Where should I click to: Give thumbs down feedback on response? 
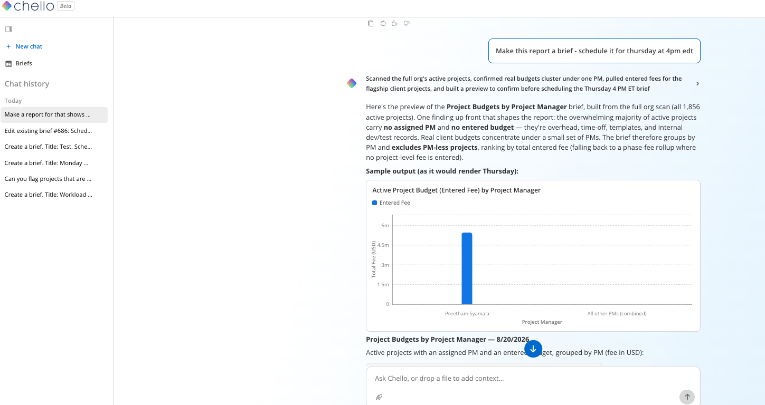pyautogui.click(x=407, y=23)
